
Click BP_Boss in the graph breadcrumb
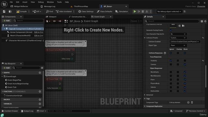click(x=75, y=21)
